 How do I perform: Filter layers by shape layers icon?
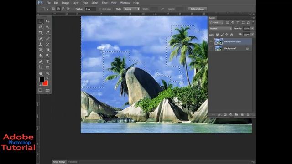pos(243,22)
